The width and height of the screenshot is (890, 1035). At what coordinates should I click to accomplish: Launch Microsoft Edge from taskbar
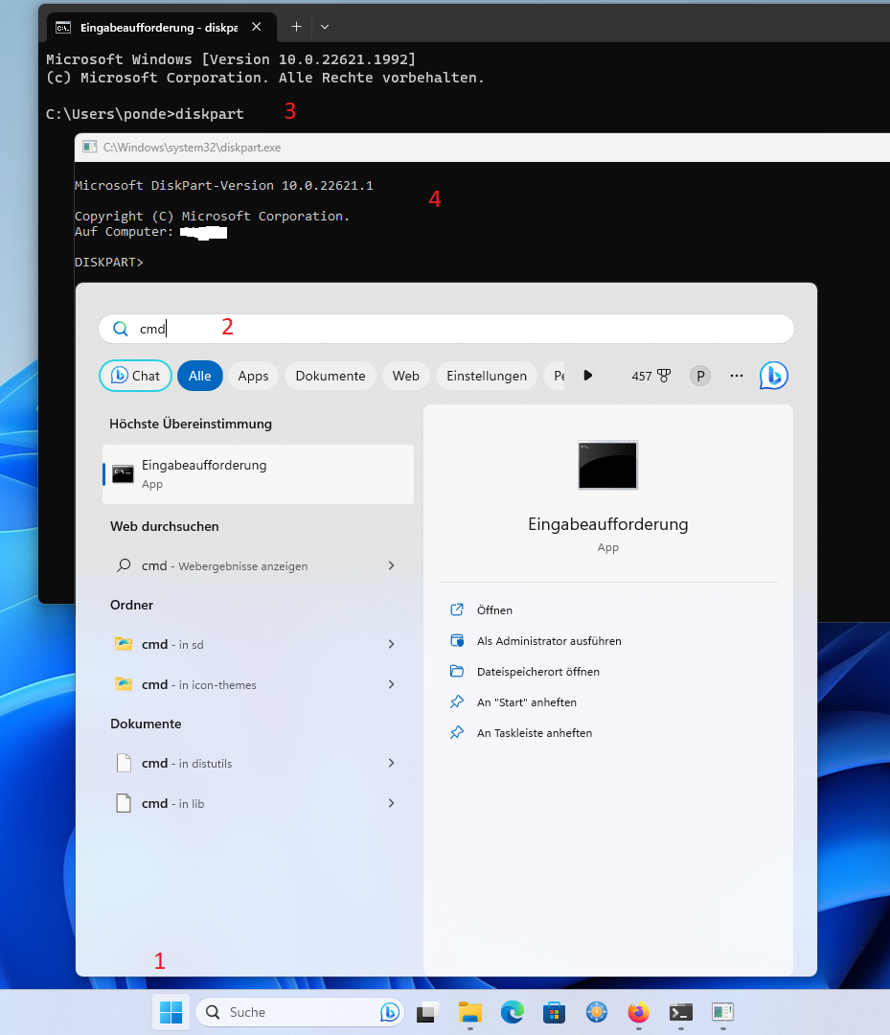pos(512,1012)
